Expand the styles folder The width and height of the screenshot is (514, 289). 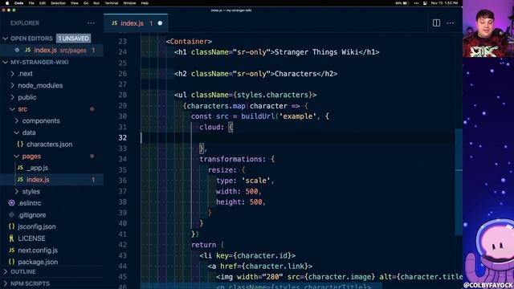17,191
